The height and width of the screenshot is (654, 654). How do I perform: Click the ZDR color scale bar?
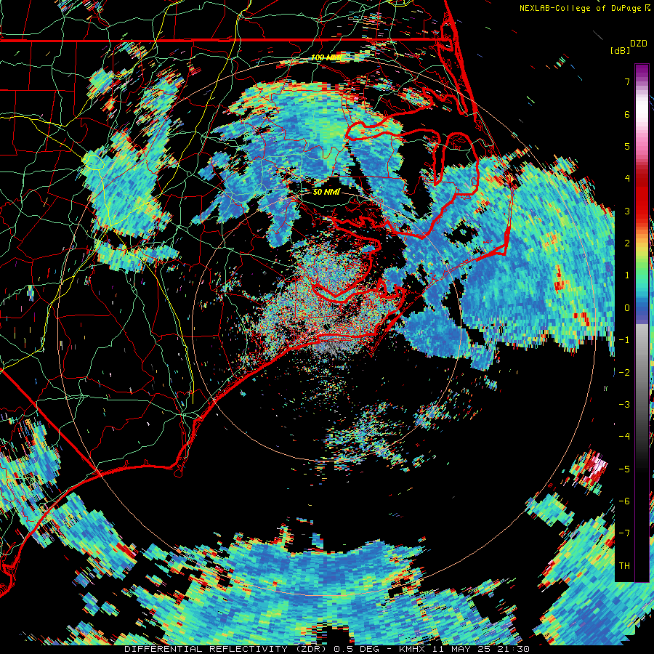pos(642,323)
